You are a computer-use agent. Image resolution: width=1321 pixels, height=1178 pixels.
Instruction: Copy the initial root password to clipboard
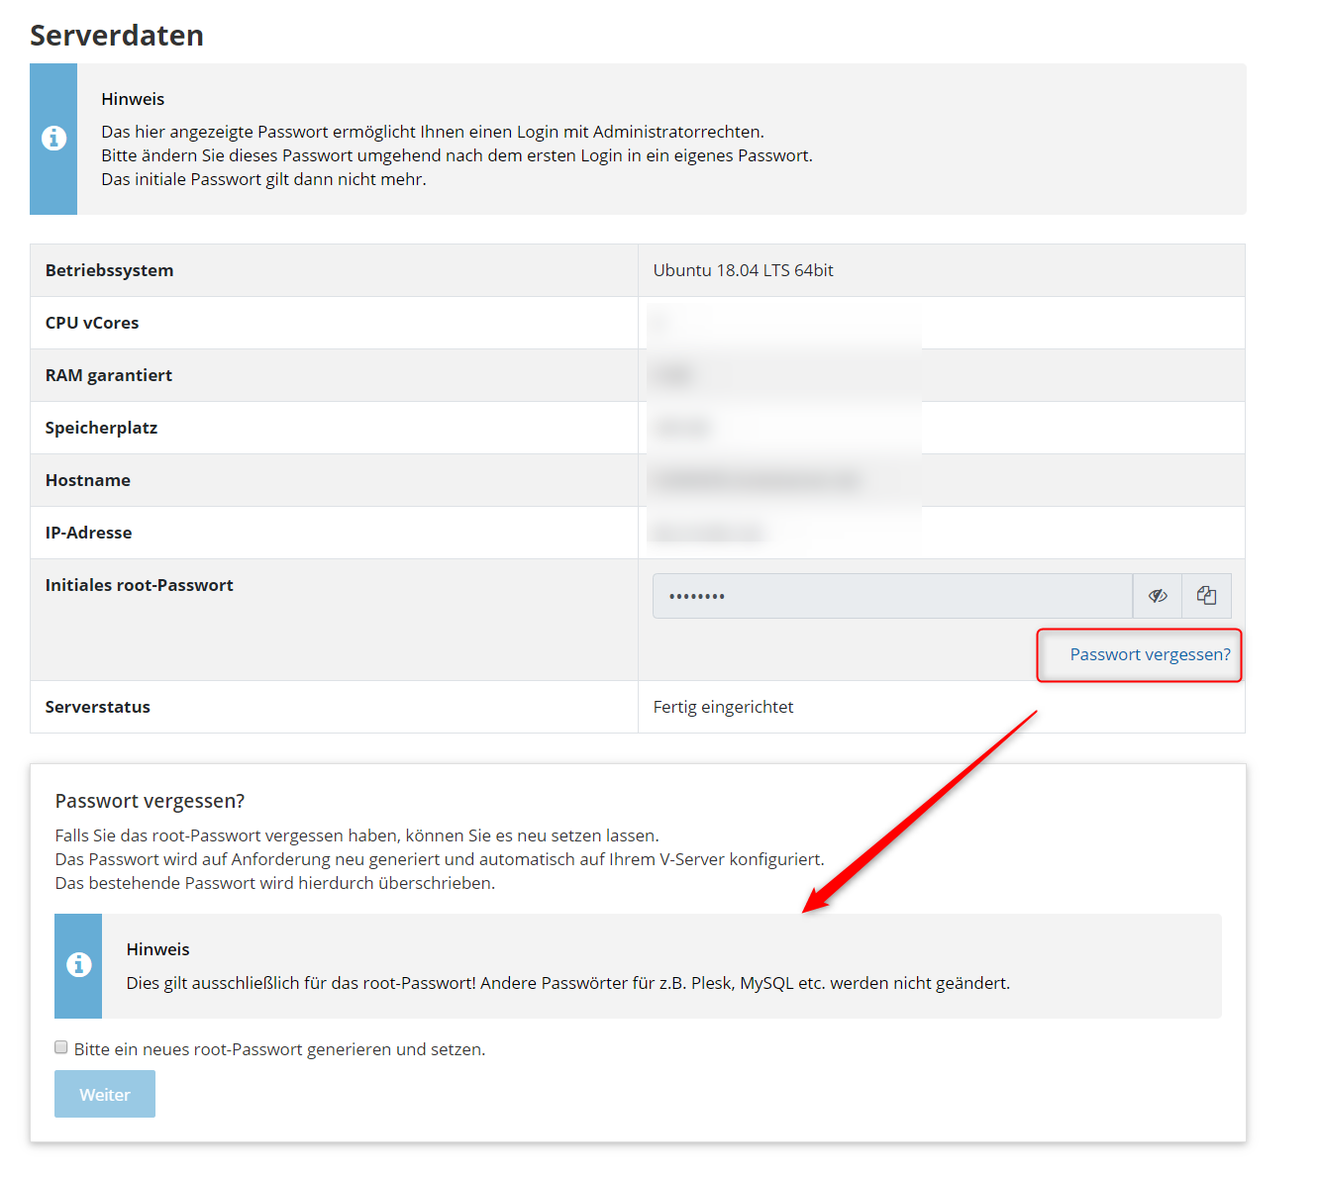click(x=1206, y=596)
